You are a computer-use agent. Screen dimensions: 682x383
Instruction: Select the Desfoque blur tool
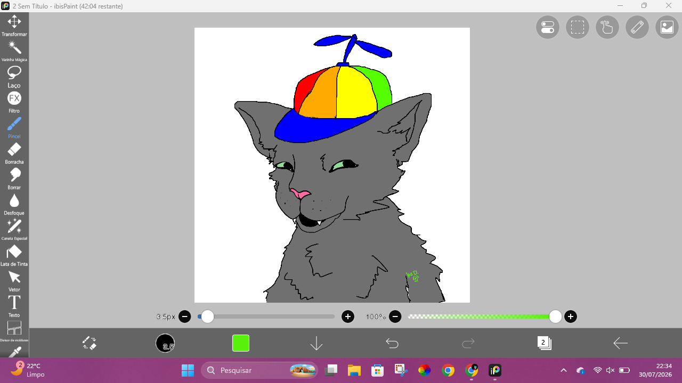[14, 204]
